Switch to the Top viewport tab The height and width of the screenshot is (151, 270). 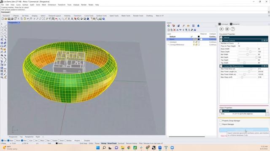tap(21, 137)
